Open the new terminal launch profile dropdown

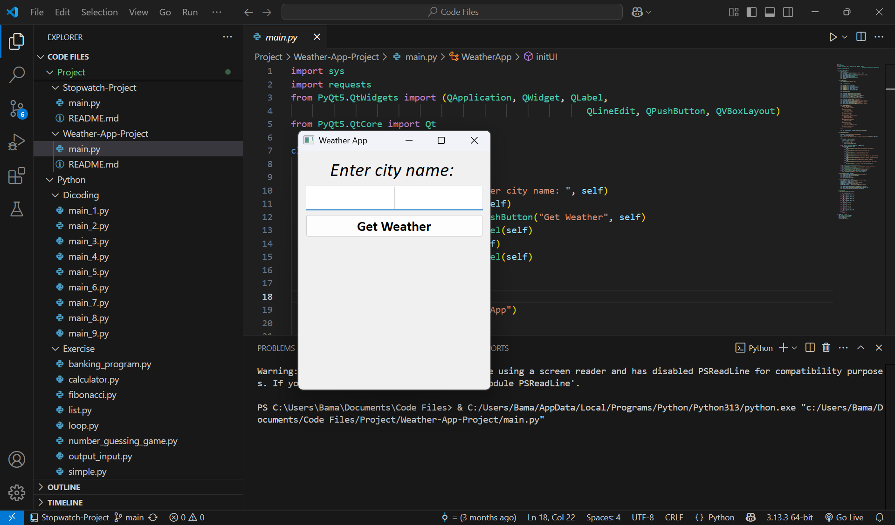[794, 348]
